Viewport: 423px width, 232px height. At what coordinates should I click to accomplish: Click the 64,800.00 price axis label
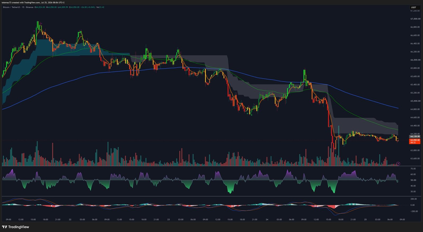point(415,109)
